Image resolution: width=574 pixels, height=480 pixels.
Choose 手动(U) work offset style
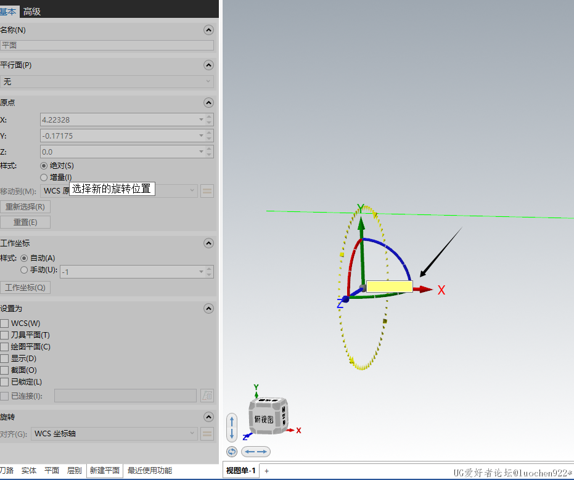coord(25,270)
